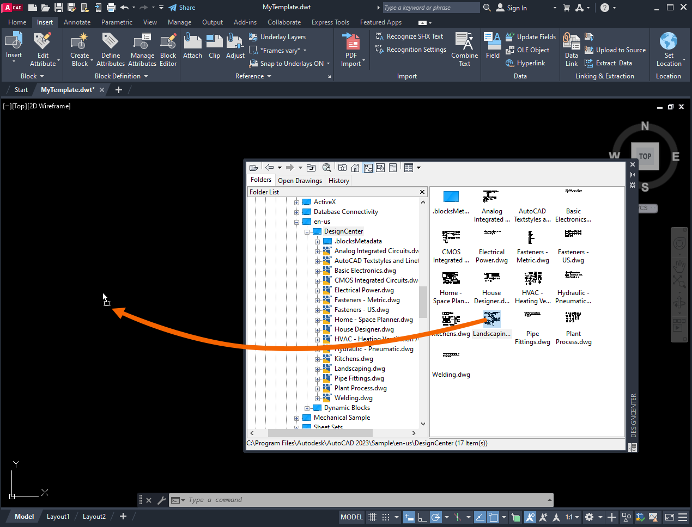
Task: Click Update Fields button
Action: point(531,37)
